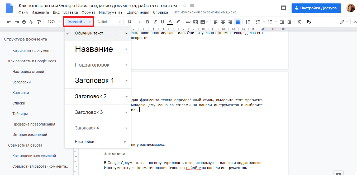Click the Настройки Доступа button
Image resolution: width=357 pixels, height=175 pixels.
pyautogui.click(x=316, y=8)
